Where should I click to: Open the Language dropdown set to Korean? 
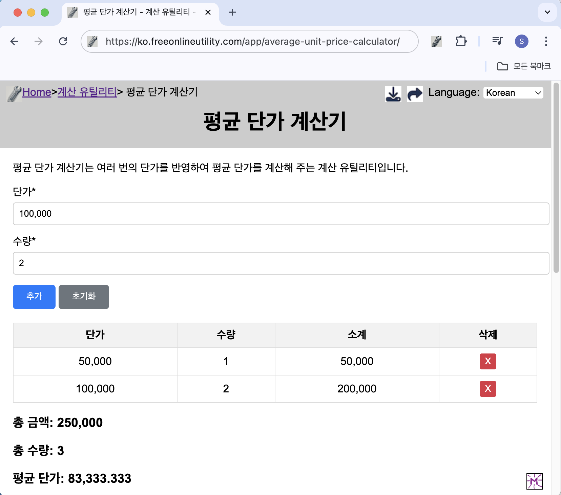[x=513, y=93]
